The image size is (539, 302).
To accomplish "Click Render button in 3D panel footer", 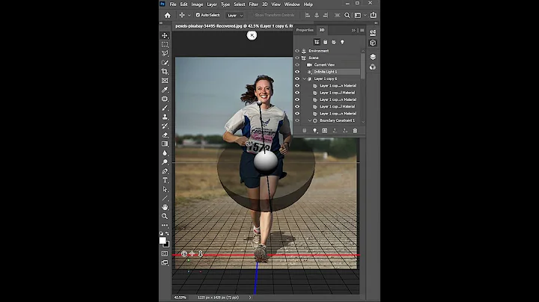I will coord(325,131).
